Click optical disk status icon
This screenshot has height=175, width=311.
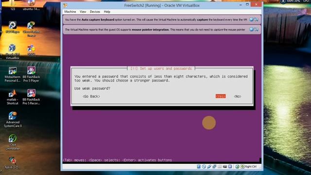204,166
